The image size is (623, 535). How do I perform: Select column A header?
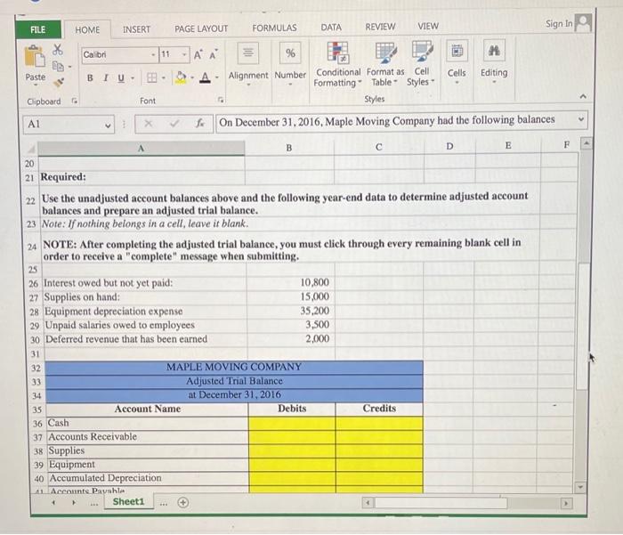pos(141,149)
